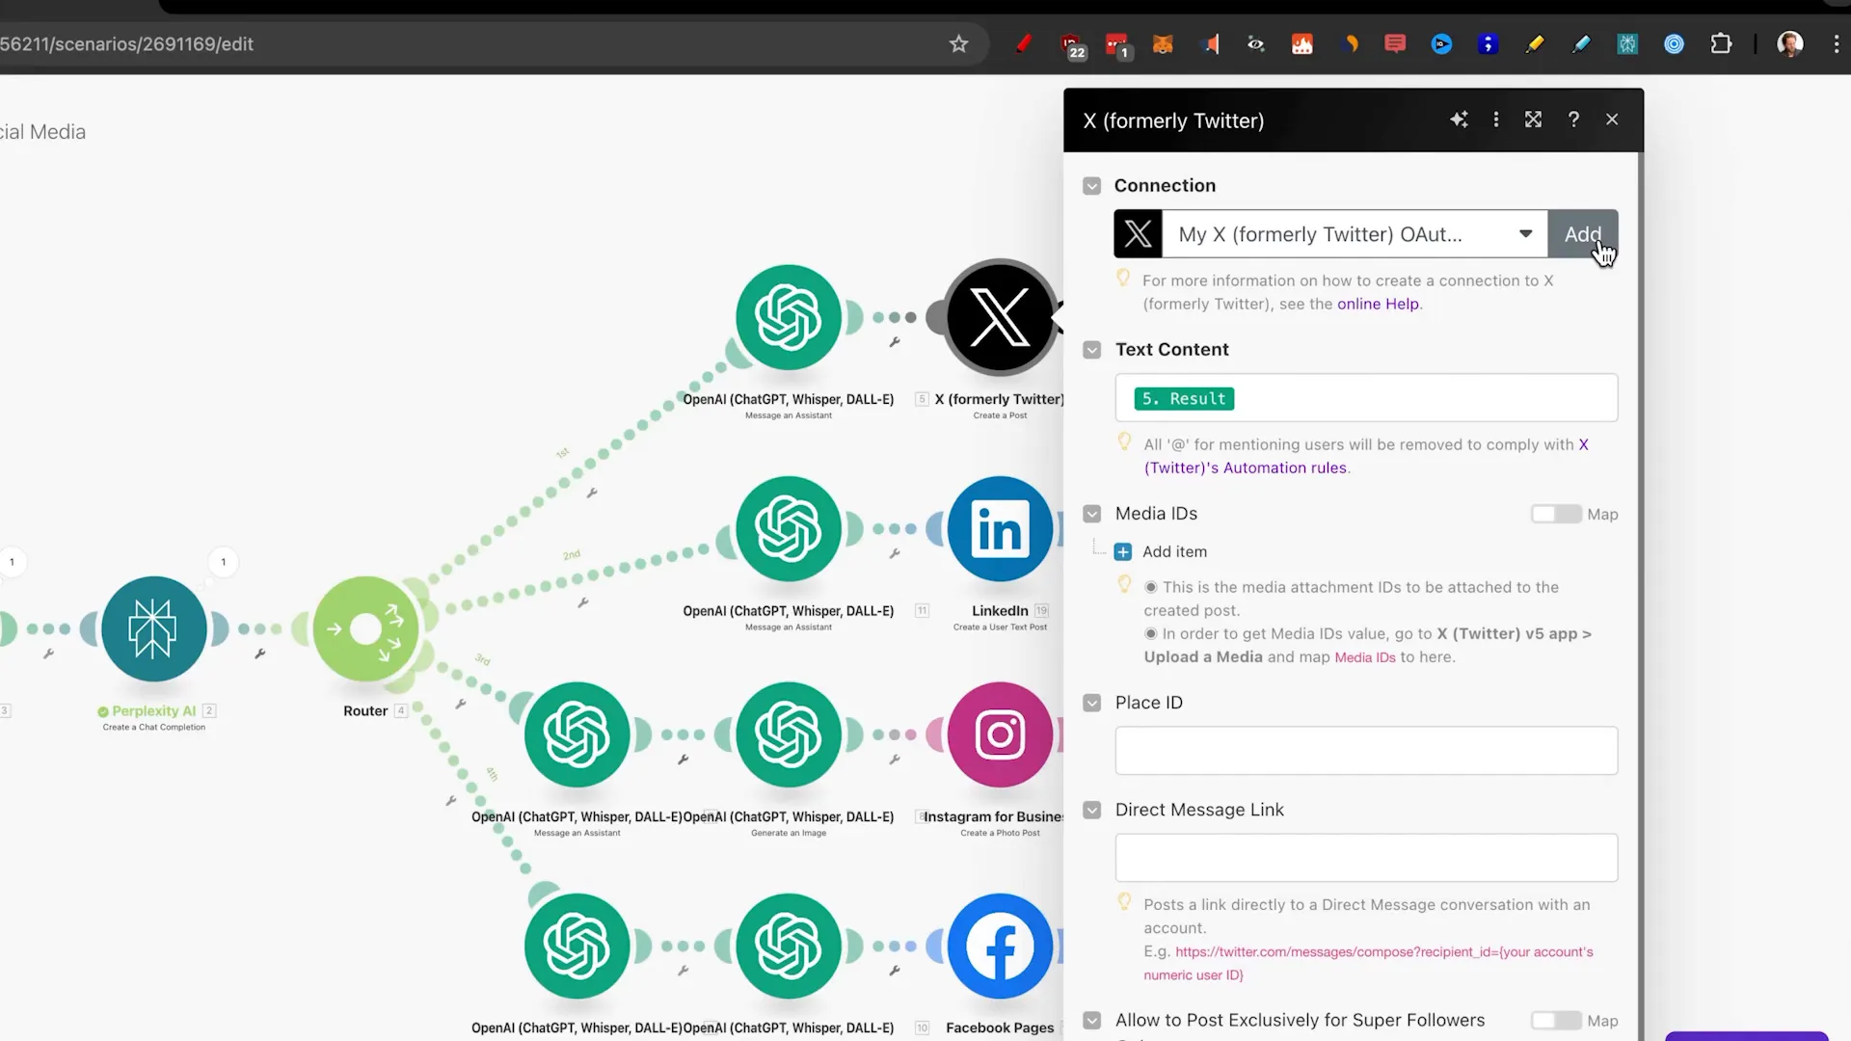
Task: Select the Facebook Pages module node
Action: pyautogui.click(x=1000, y=947)
